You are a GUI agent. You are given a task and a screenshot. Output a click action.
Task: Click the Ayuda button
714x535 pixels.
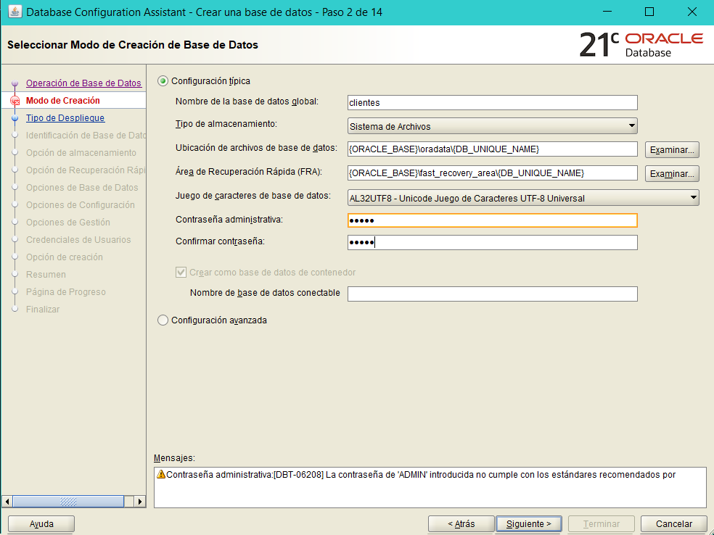[41, 524]
